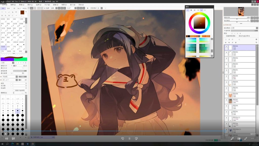Click the foreground brown color swatch
Image resolution: width=259 pixels, height=146 pixels.
point(22,12)
